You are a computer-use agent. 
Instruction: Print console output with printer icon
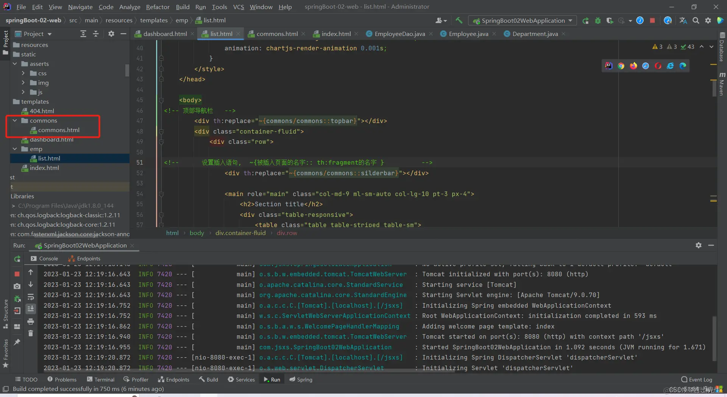coord(31,322)
